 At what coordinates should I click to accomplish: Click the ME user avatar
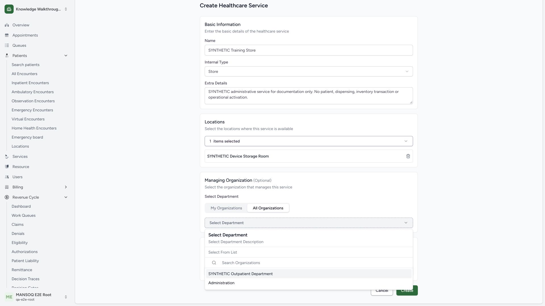click(9, 297)
